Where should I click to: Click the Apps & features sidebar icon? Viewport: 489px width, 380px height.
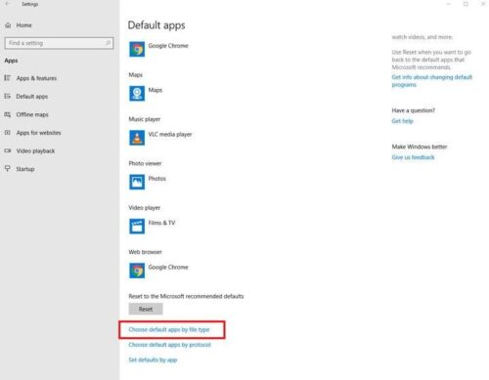[x=7, y=78]
